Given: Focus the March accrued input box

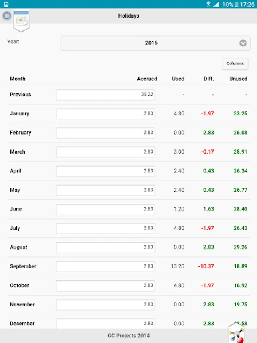Looking at the screenshot, I should 105,152.
